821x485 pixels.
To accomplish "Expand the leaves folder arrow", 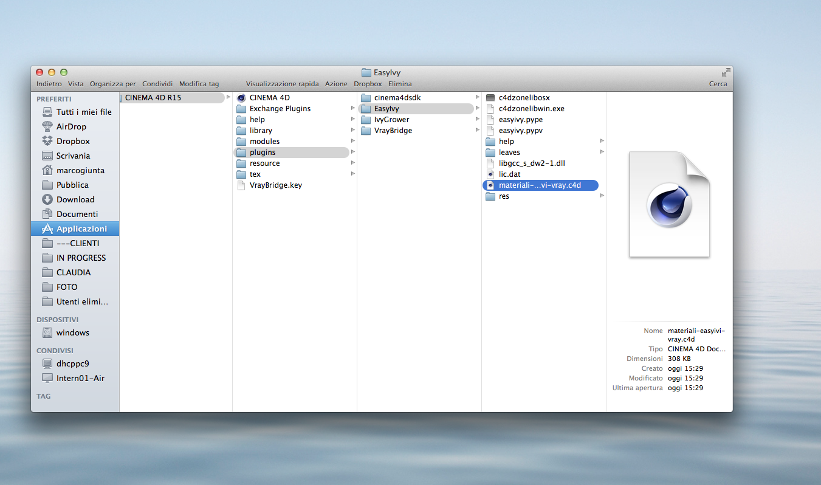I will click(x=602, y=153).
